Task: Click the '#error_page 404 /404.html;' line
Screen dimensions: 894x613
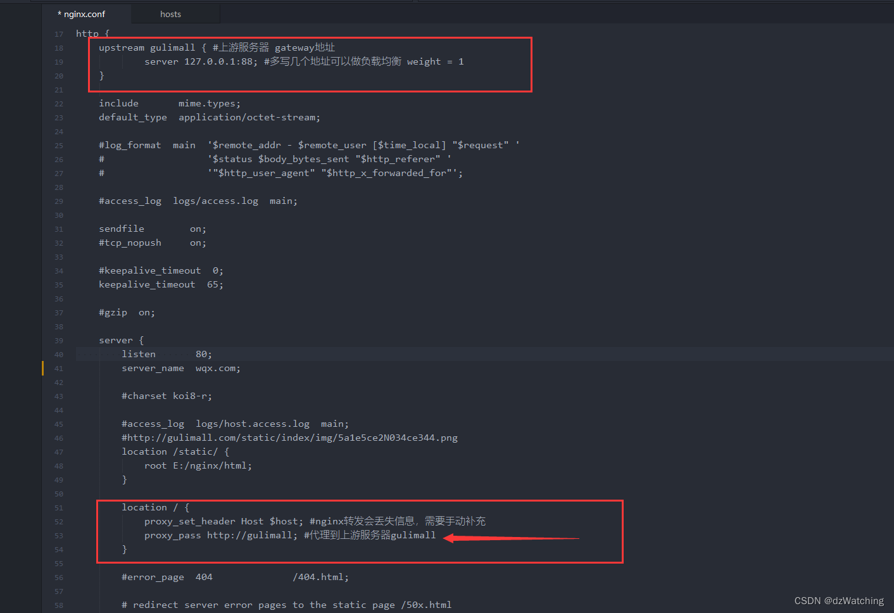Action: click(x=235, y=577)
